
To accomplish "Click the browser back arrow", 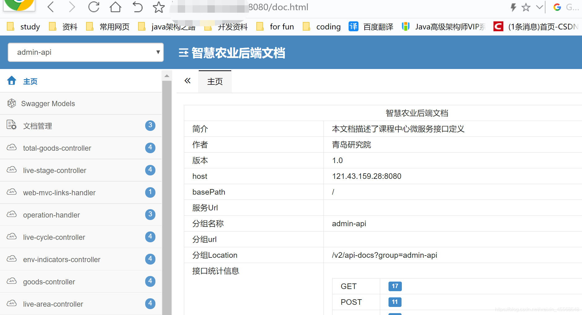I will pos(51,7).
